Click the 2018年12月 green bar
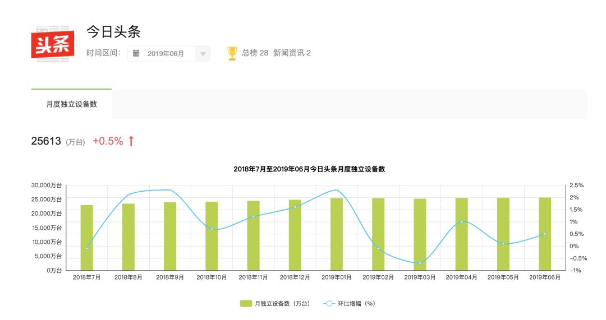Viewport: 606px width, 320px height. click(x=295, y=235)
